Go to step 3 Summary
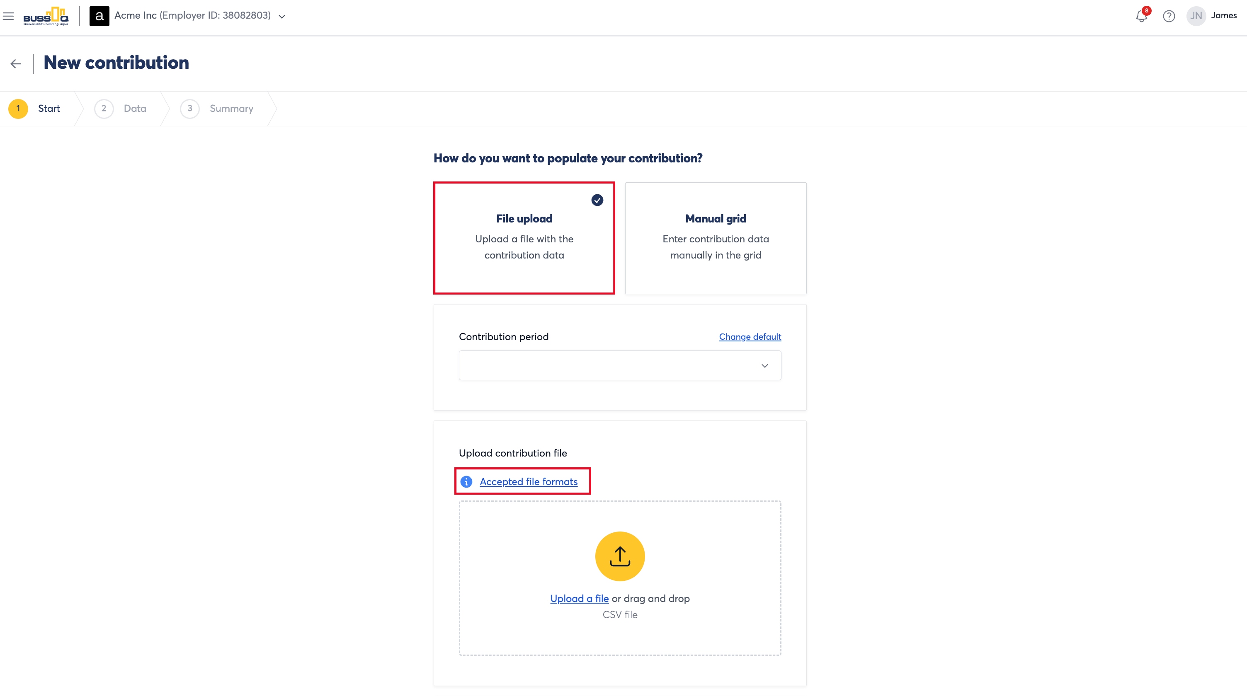This screenshot has height=696, width=1247. tap(217, 109)
